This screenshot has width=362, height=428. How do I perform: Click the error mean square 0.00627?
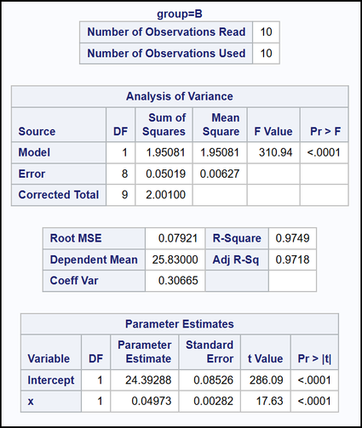point(220,174)
